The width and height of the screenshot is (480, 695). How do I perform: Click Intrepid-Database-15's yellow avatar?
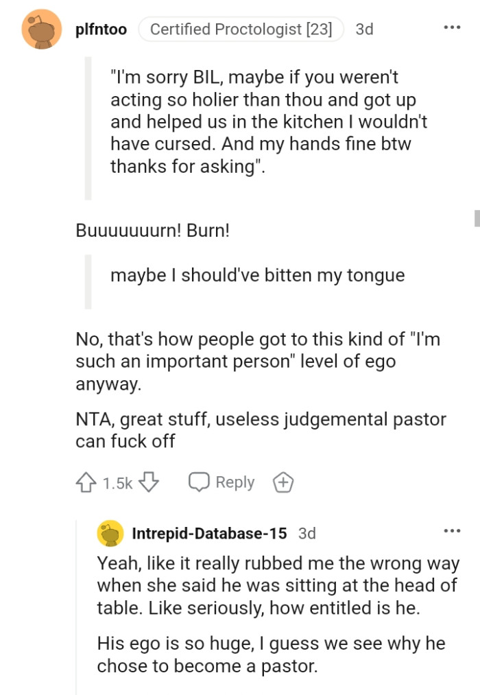(110, 533)
